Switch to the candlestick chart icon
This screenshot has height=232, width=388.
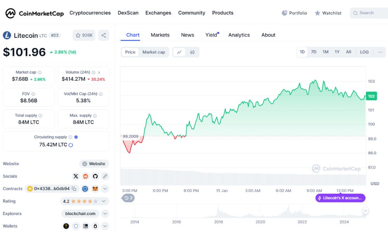tap(192, 52)
